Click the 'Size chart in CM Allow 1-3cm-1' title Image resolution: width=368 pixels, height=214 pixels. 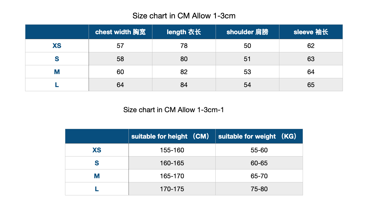(174, 110)
